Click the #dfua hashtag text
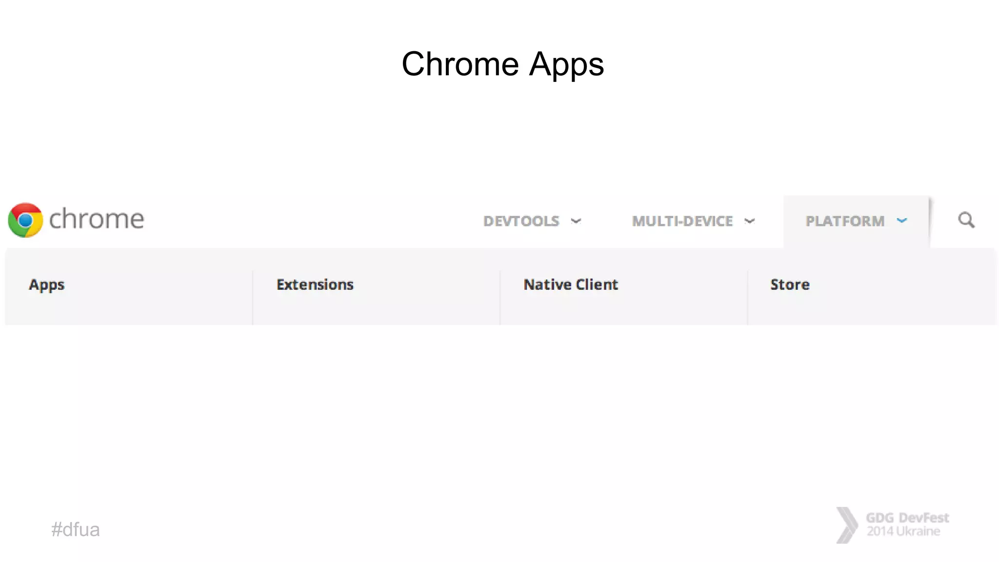999x562 pixels. tap(75, 530)
